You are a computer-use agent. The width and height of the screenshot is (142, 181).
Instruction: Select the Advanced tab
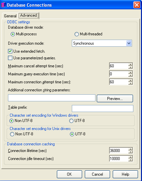point(29,15)
